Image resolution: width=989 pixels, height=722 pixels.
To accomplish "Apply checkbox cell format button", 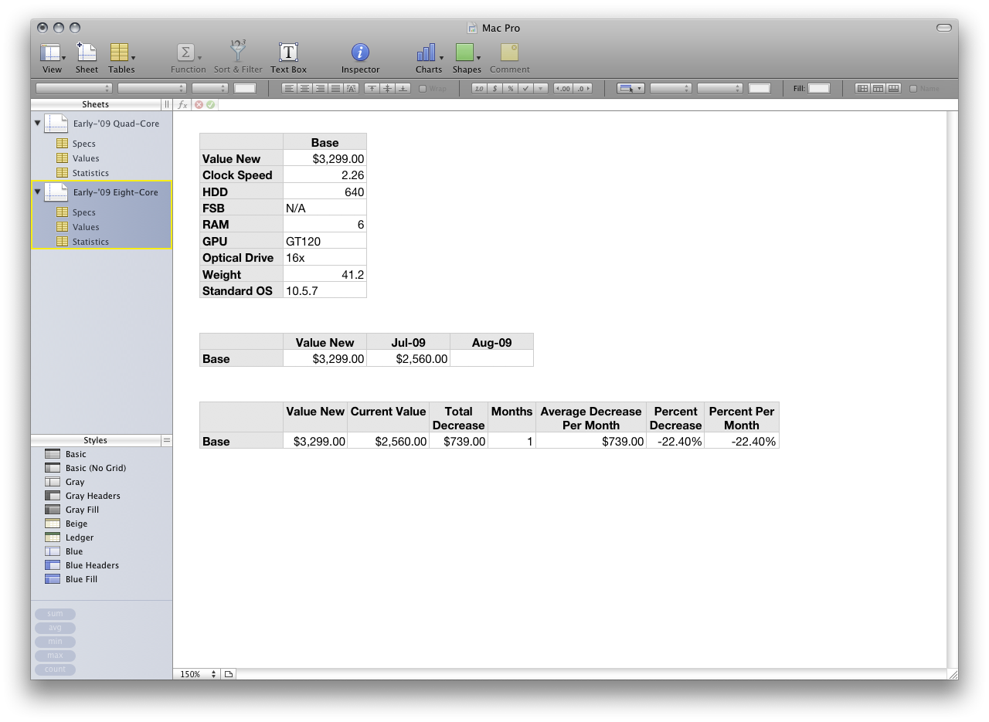I will click(525, 89).
